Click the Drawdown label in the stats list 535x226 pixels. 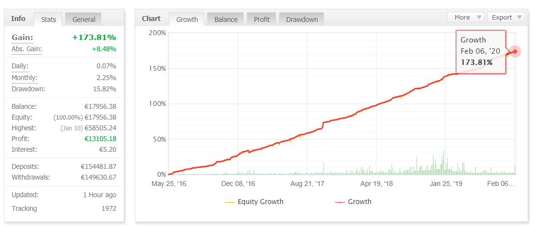[x=28, y=89]
